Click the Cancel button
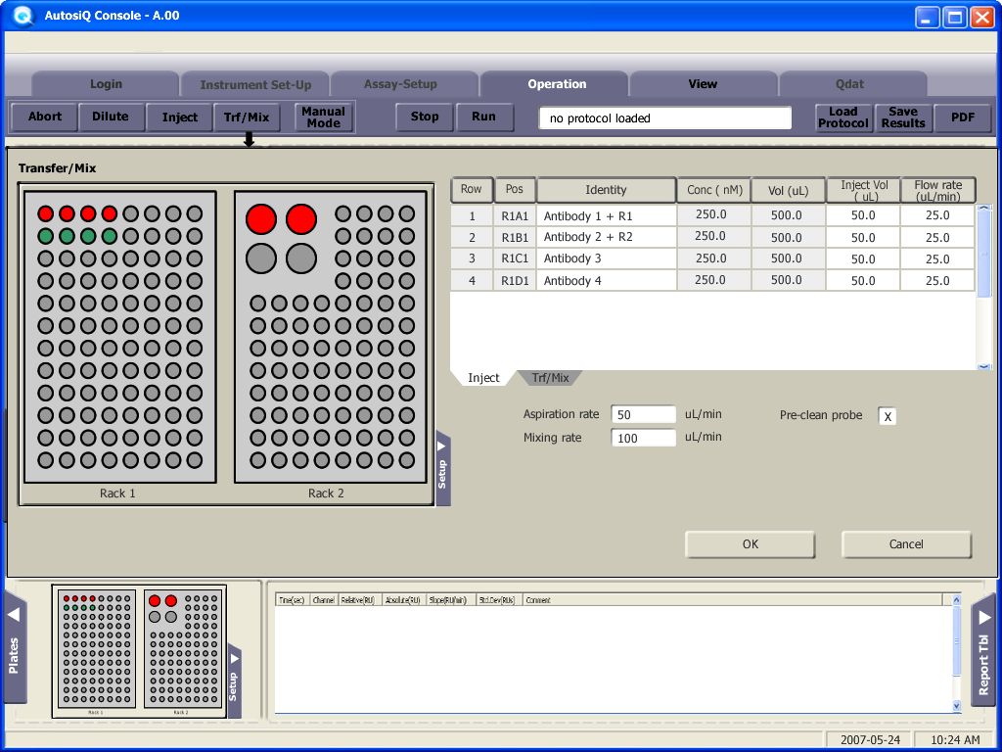1002x752 pixels. 906,544
